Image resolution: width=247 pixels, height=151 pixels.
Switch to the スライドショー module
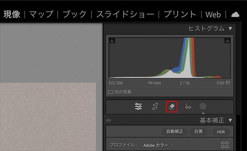click(125, 14)
